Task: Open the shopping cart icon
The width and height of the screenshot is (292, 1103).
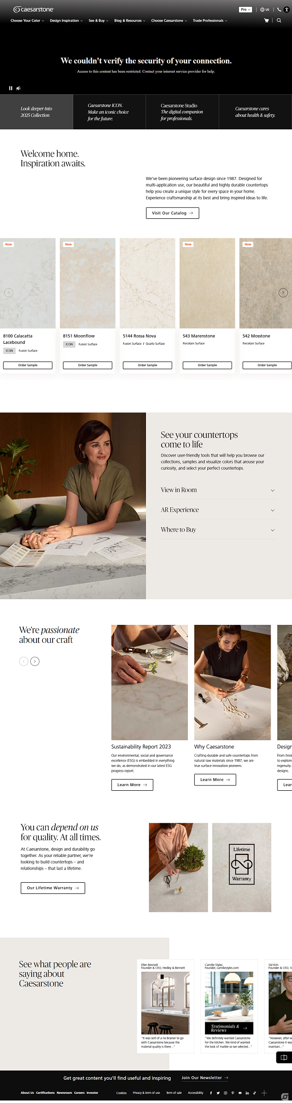Action: point(266,20)
